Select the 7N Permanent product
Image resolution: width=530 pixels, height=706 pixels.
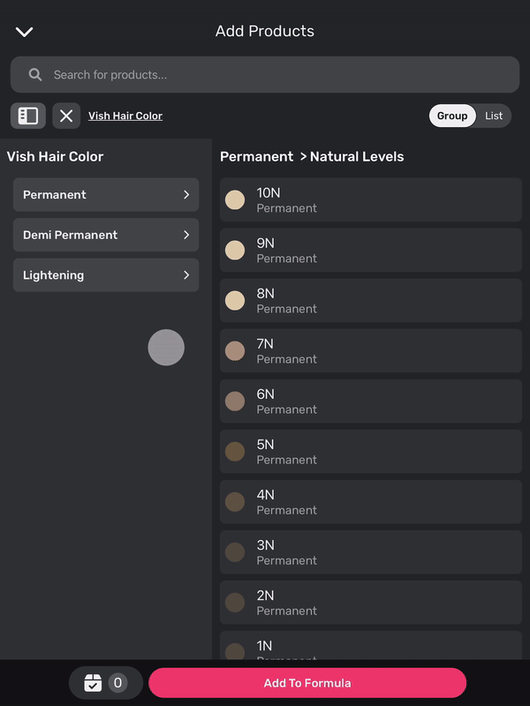[371, 351]
